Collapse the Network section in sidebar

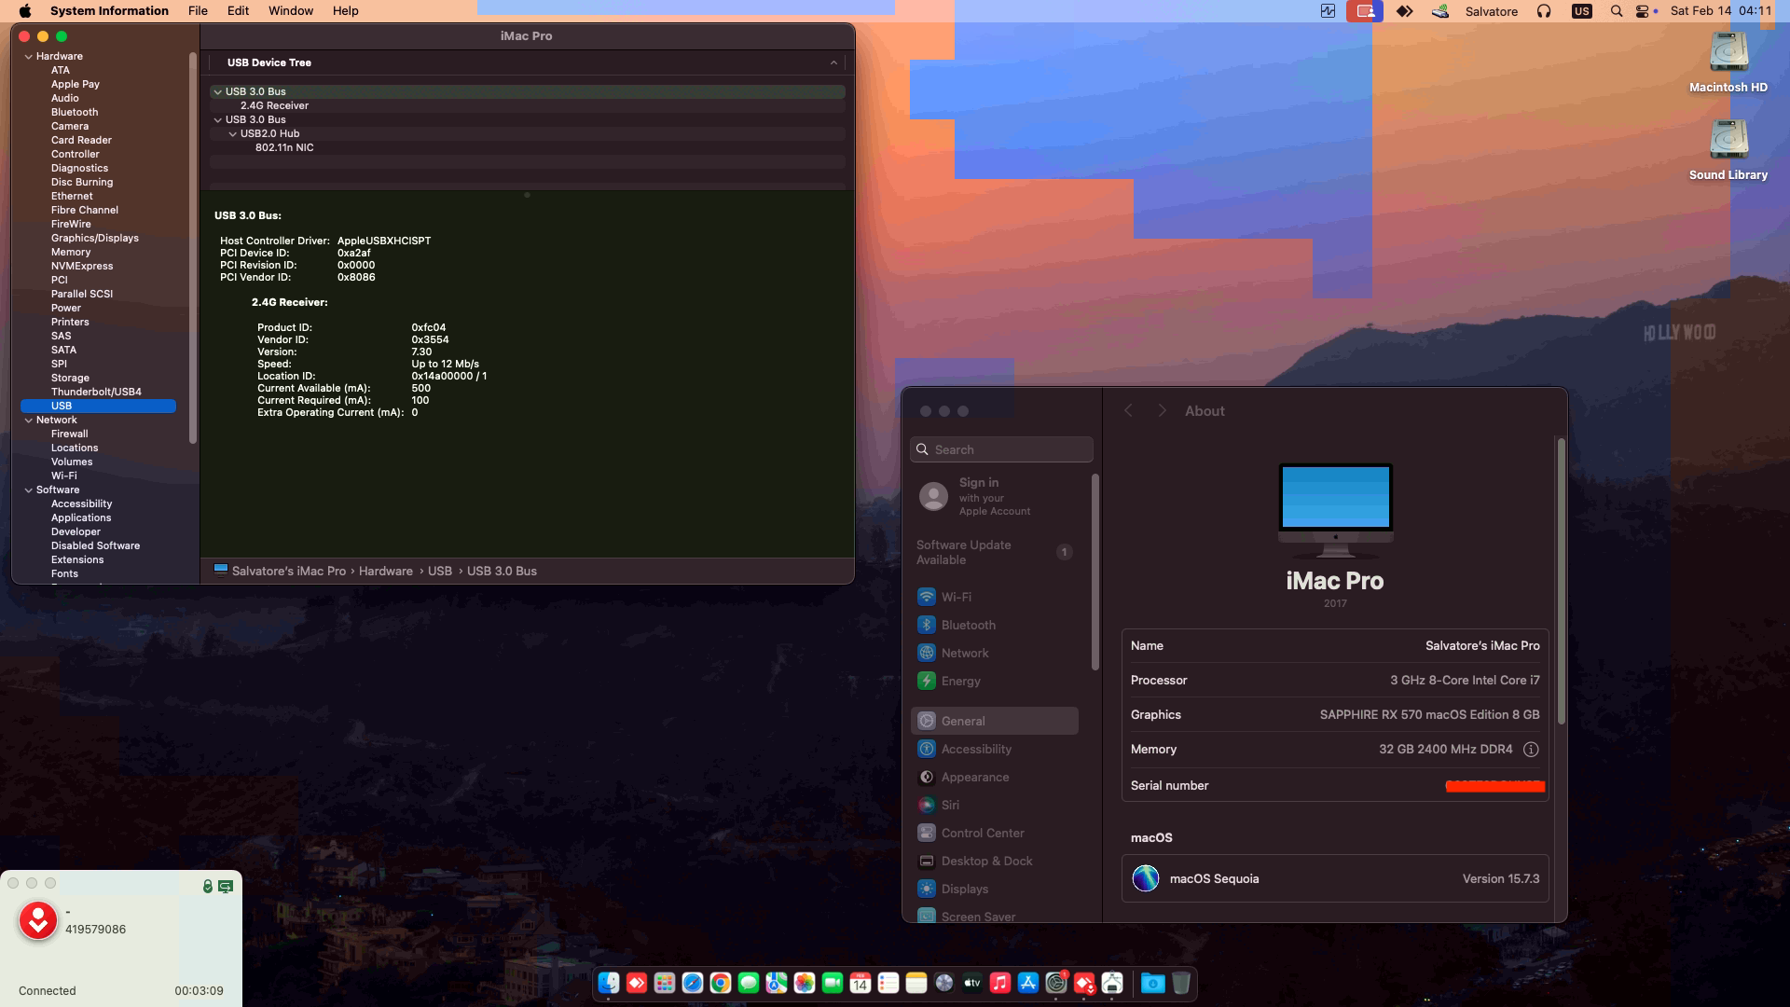(29, 421)
